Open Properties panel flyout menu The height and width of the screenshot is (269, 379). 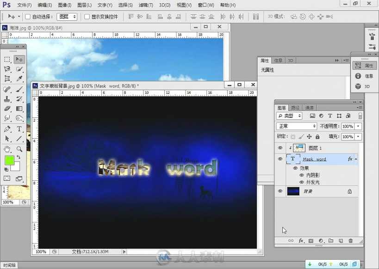point(346,61)
